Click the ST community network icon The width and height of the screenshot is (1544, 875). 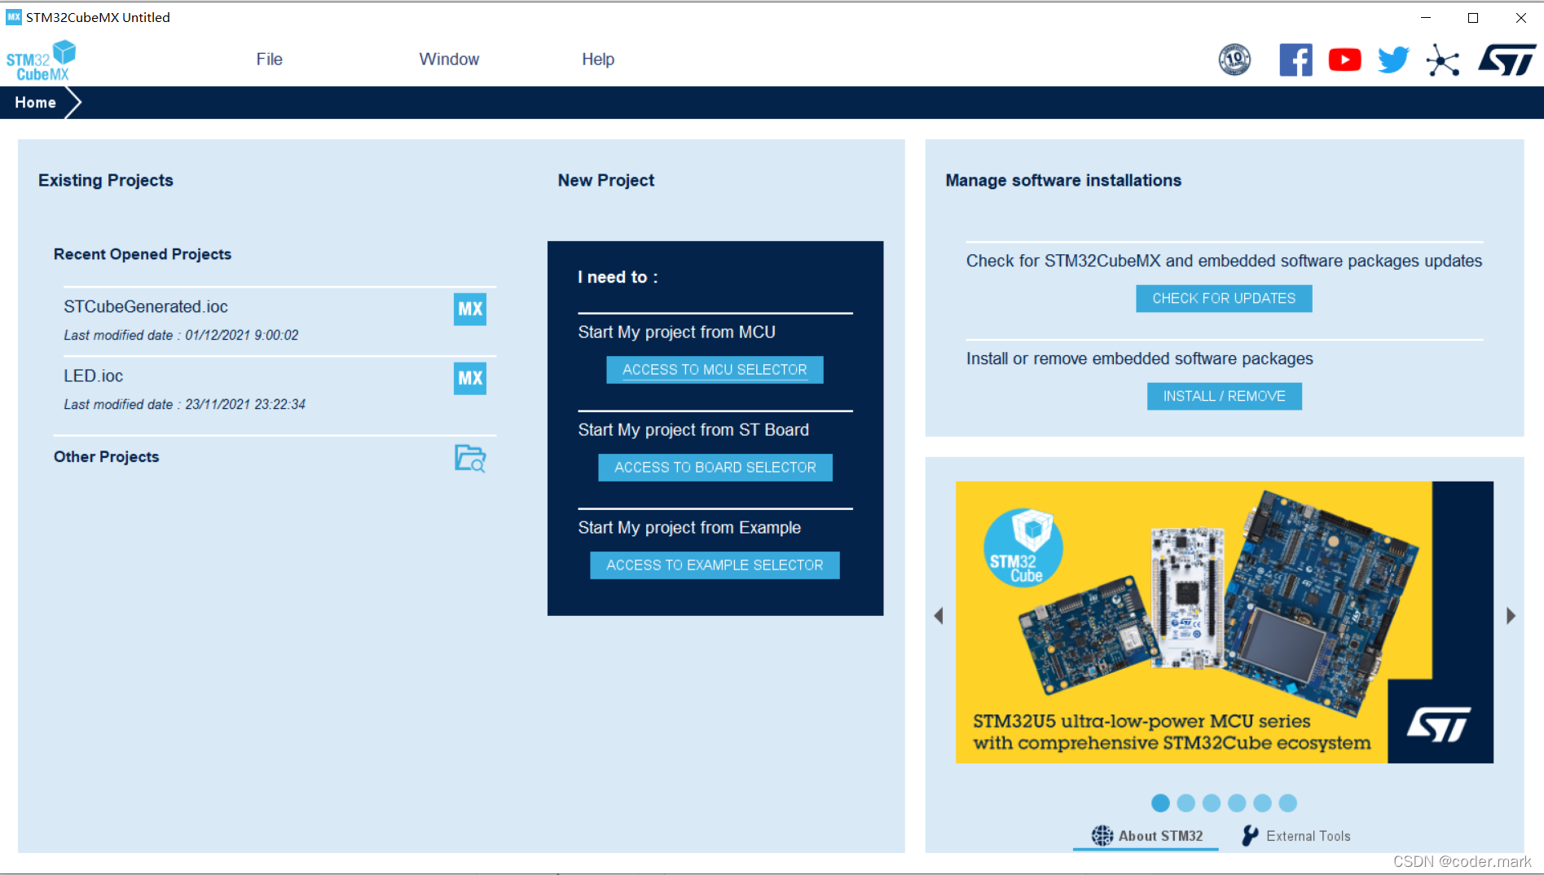(1442, 60)
